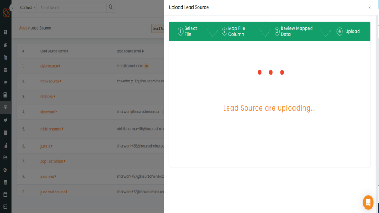Open the Zap Test Sheet lead source
This screenshot has width=379, height=213.
pyautogui.click(x=53, y=161)
